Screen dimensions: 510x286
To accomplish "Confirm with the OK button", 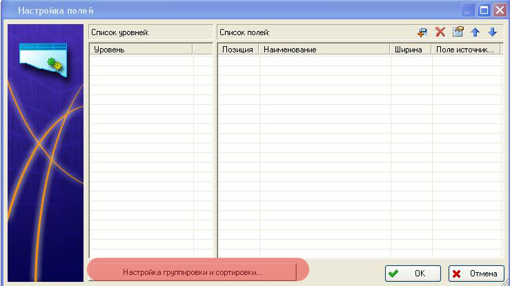I will pos(413,274).
